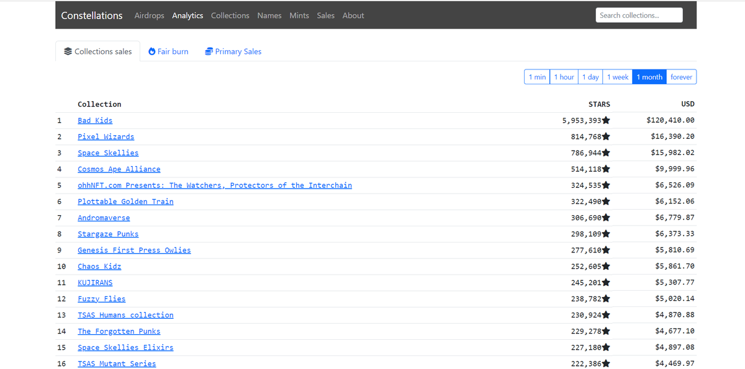Open the About nav item

[353, 16]
